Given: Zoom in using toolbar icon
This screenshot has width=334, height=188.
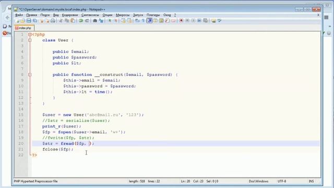Looking at the screenshot, I should tap(110, 21).
